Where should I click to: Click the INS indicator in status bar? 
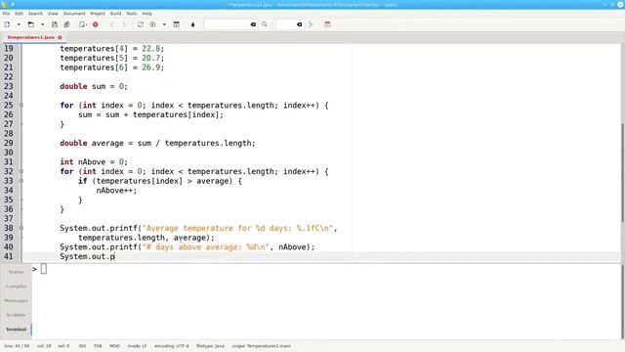pos(82,346)
